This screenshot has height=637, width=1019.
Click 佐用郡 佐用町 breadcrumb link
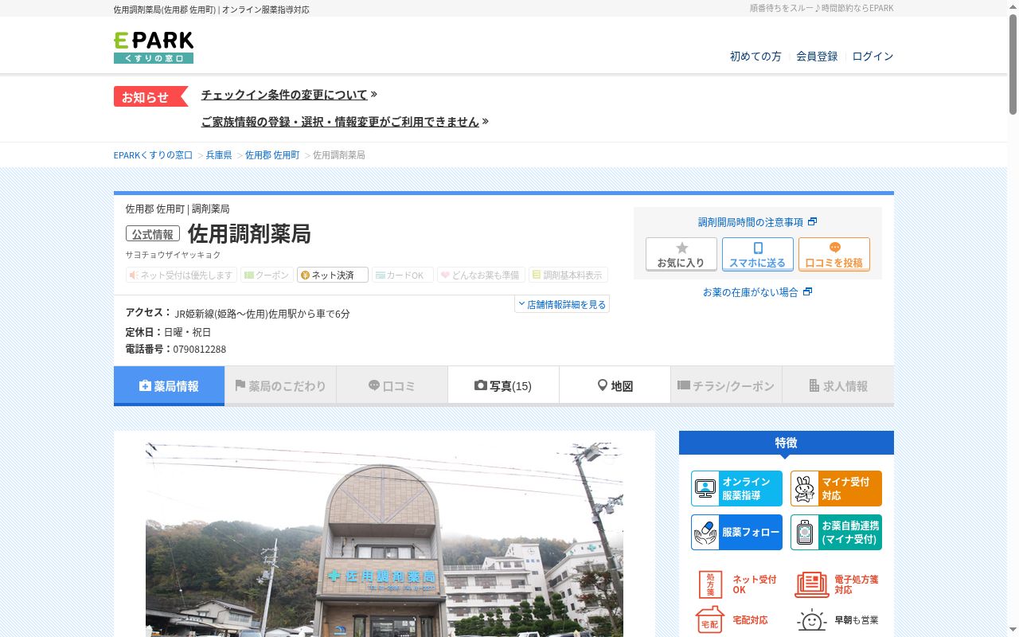tap(272, 155)
